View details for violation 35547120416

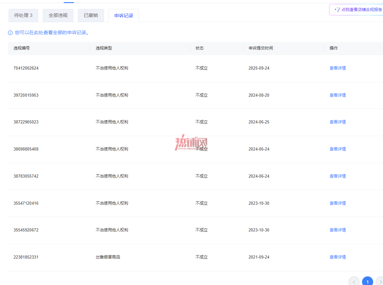(x=338, y=203)
